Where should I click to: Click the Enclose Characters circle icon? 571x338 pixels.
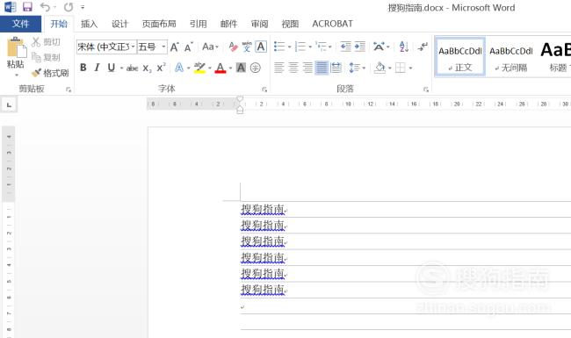point(256,68)
